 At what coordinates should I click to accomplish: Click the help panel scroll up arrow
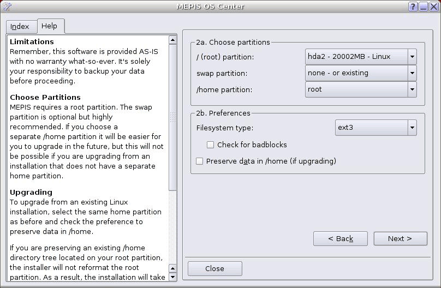point(172,40)
